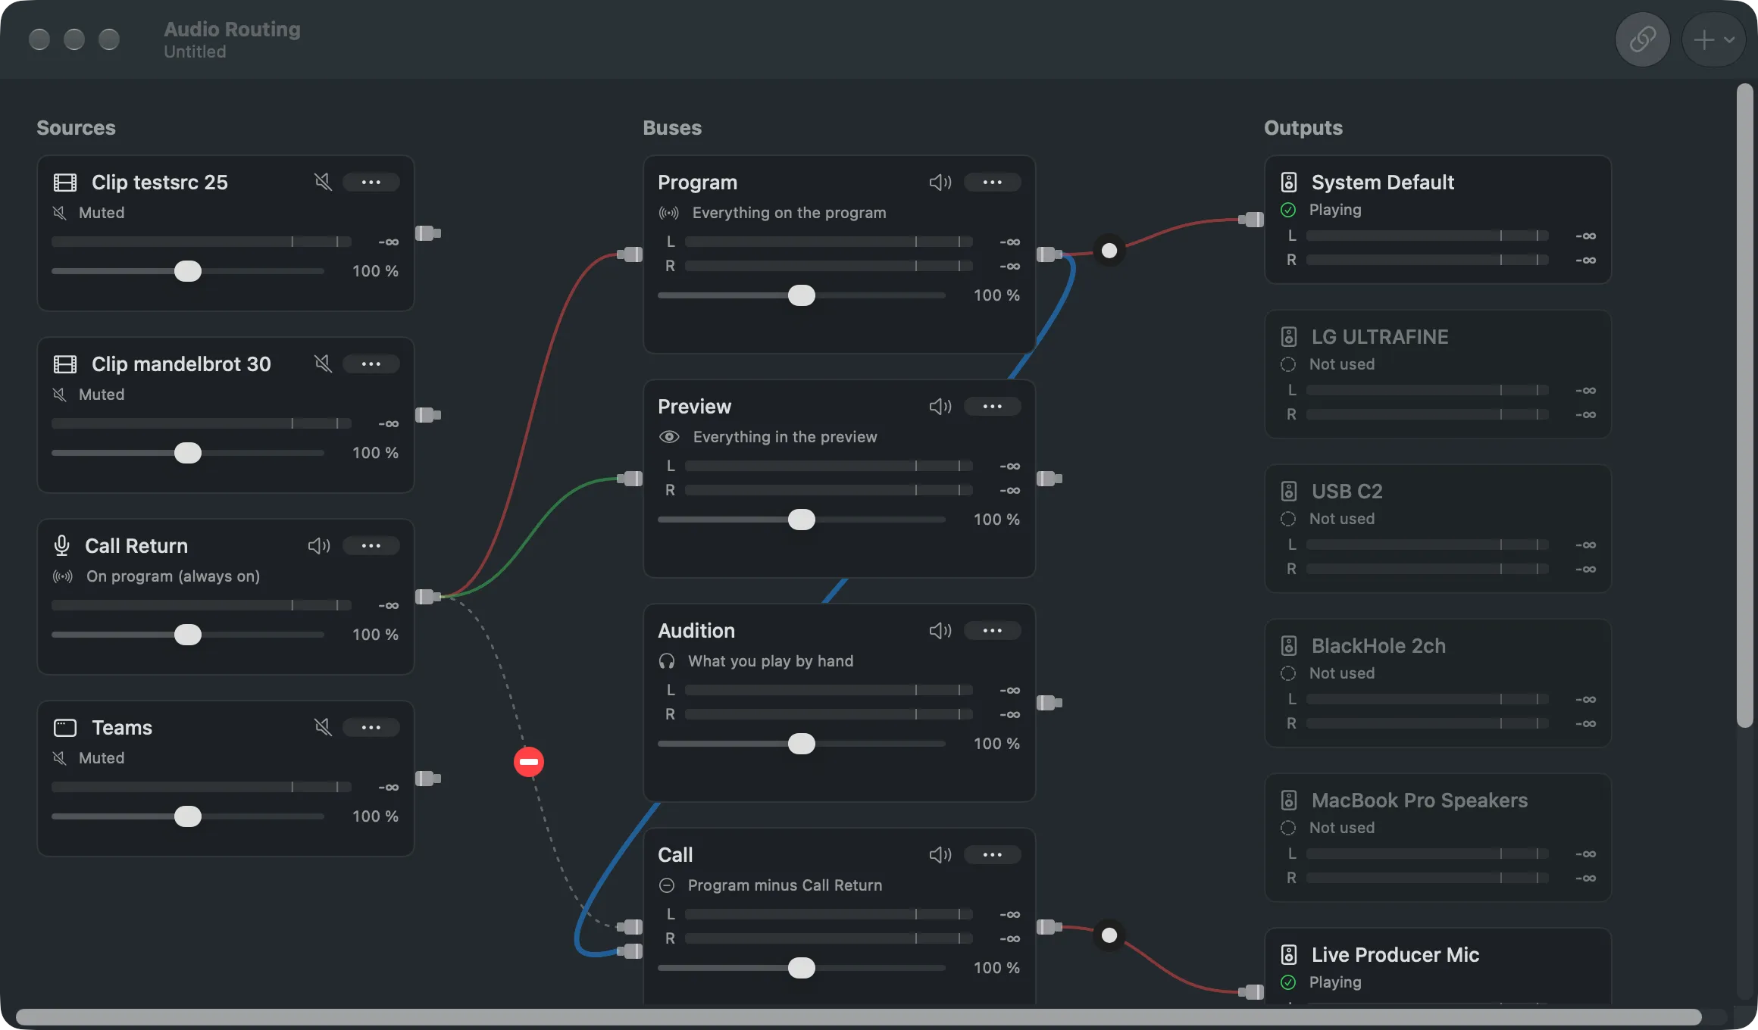
Task: Click the Program bus input plug
Action: coord(630,254)
